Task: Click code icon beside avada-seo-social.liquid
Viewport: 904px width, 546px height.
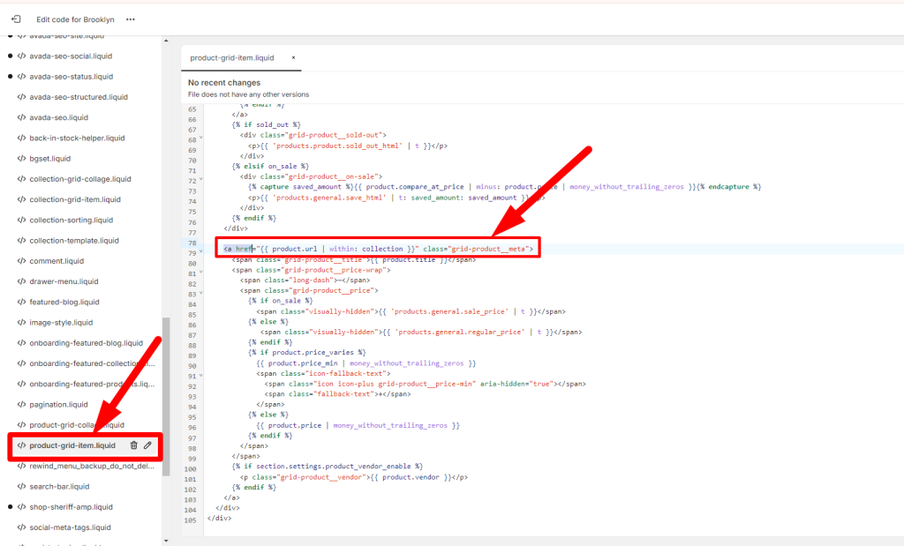Action: (21, 56)
